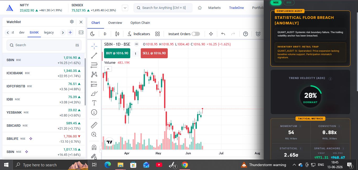Collapse the drawing toolbar side handle
Viewport: 358px width, 170px height.
pos(101,150)
